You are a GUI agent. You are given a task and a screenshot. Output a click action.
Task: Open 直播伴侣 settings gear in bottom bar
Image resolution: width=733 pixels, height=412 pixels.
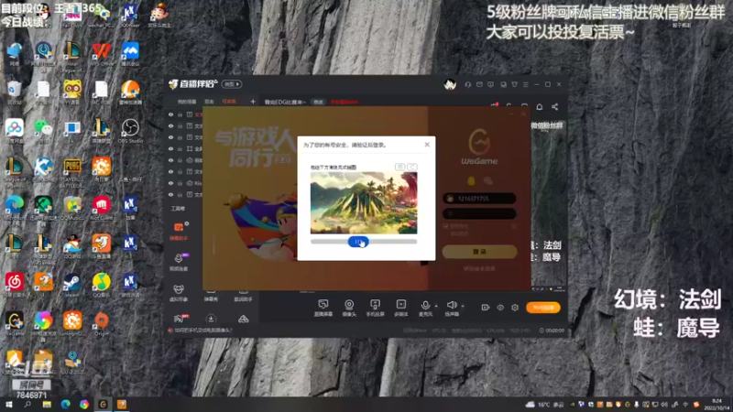click(515, 308)
